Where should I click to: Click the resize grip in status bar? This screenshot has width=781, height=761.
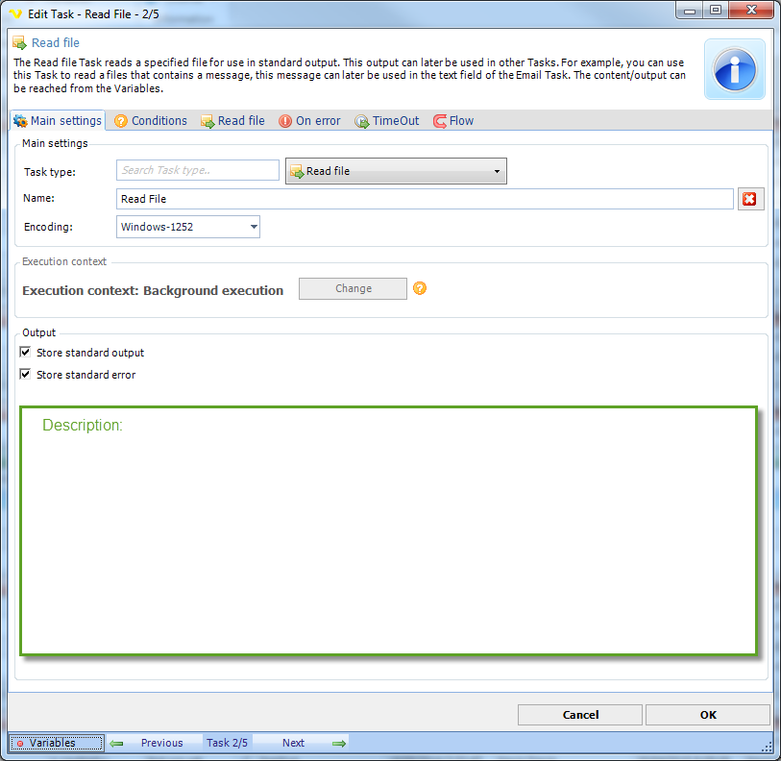coord(767,746)
